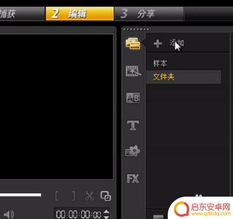Click the plus icon beside 添加
233x219 pixels.
(x=158, y=43)
